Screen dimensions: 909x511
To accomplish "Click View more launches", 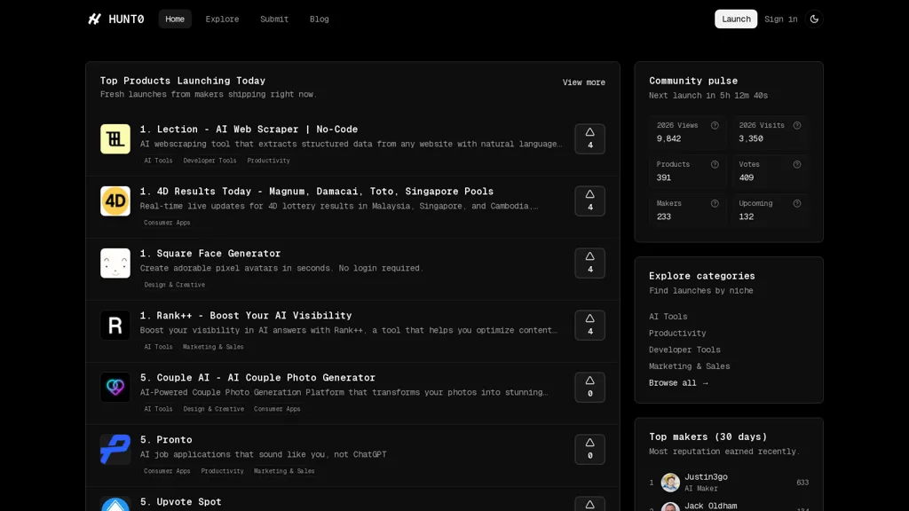I will pyautogui.click(x=584, y=83).
